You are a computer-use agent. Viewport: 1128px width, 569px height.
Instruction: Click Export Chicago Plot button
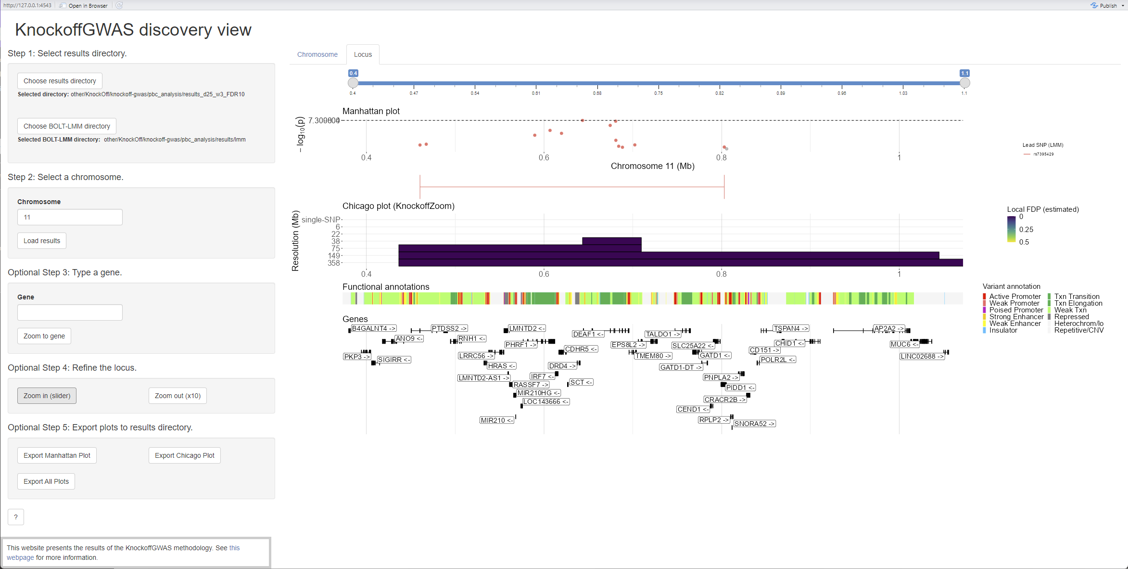(x=185, y=455)
